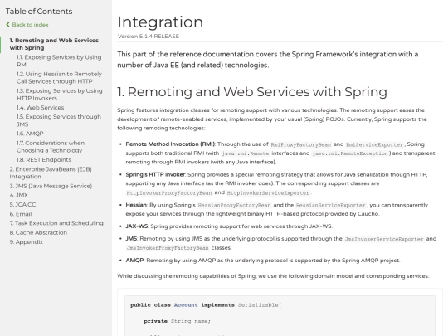
Task: Click the Integration page title
Action: (160, 22)
